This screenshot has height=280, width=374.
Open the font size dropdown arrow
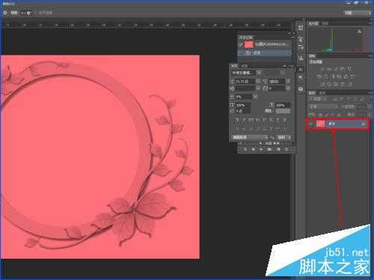tap(258, 81)
